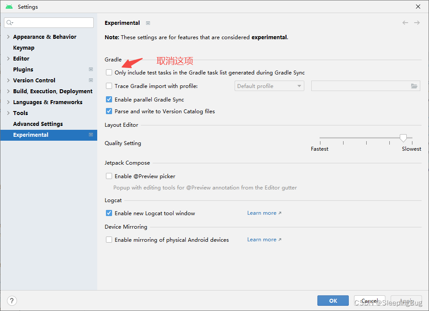Screen dimensions: 429x311
Task: Disable Enable parallel Gradle Sync
Action: (x=109, y=99)
